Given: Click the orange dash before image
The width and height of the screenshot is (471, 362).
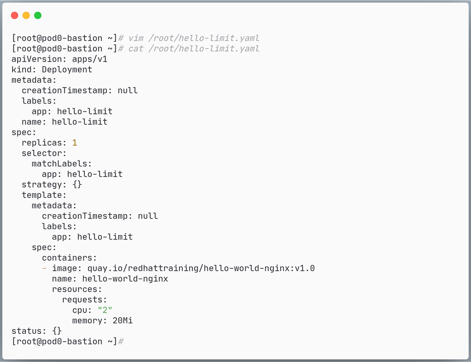Looking at the screenshot, I should click(44, 268).
